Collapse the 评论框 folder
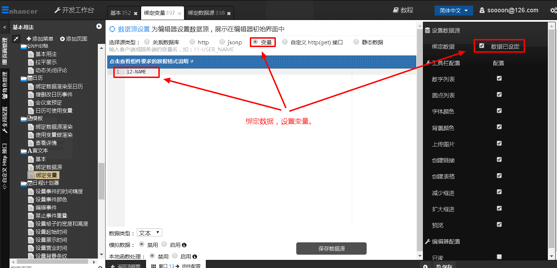557x268 pixels. pos(24,46)
